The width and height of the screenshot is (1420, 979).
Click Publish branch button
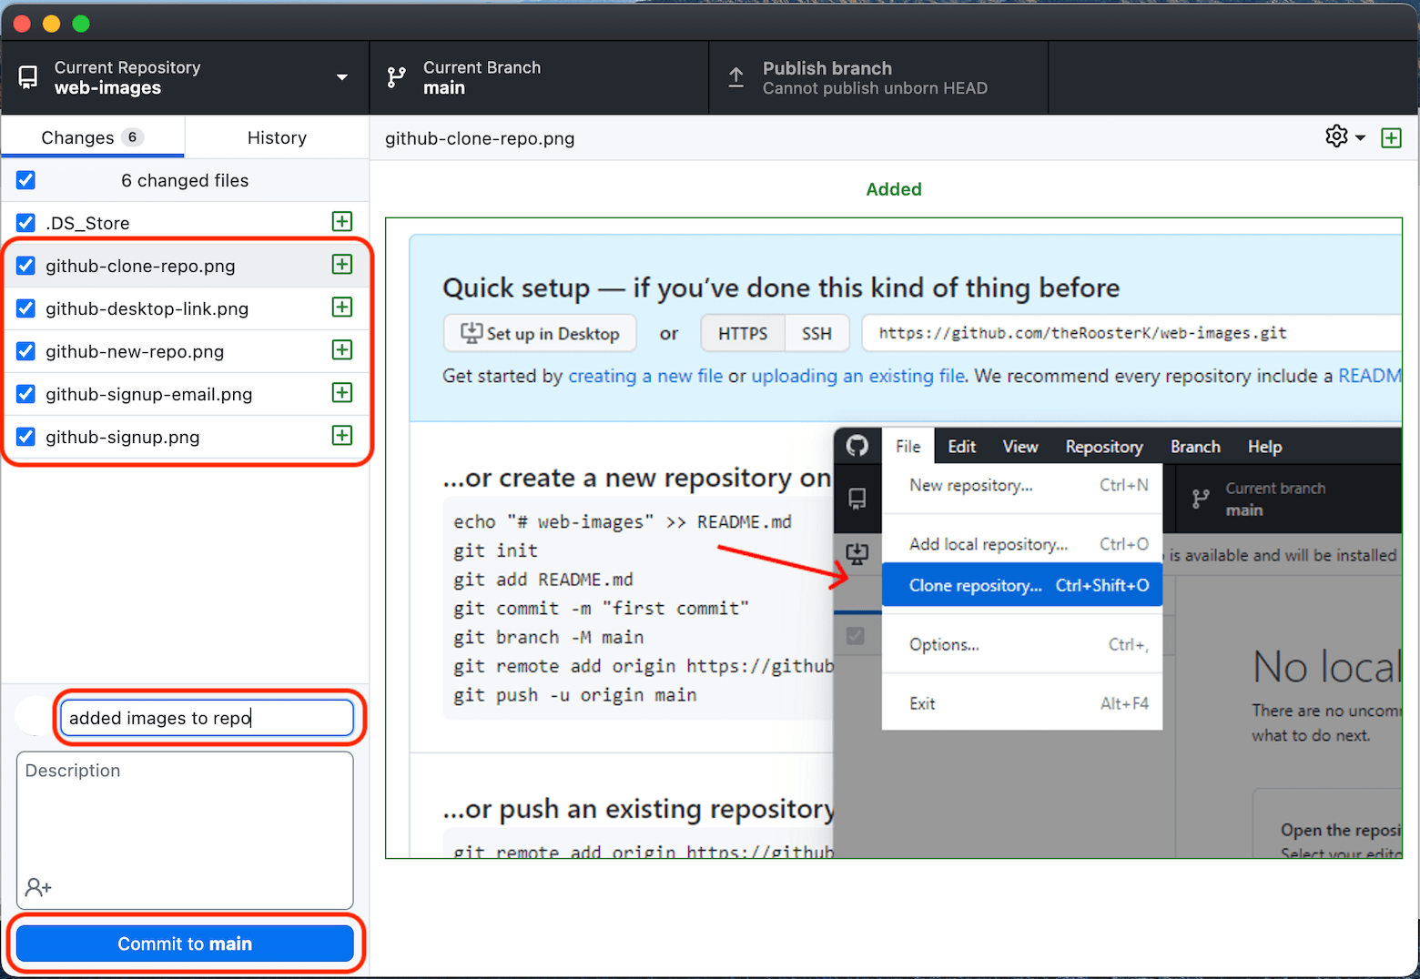click(878, 77)
